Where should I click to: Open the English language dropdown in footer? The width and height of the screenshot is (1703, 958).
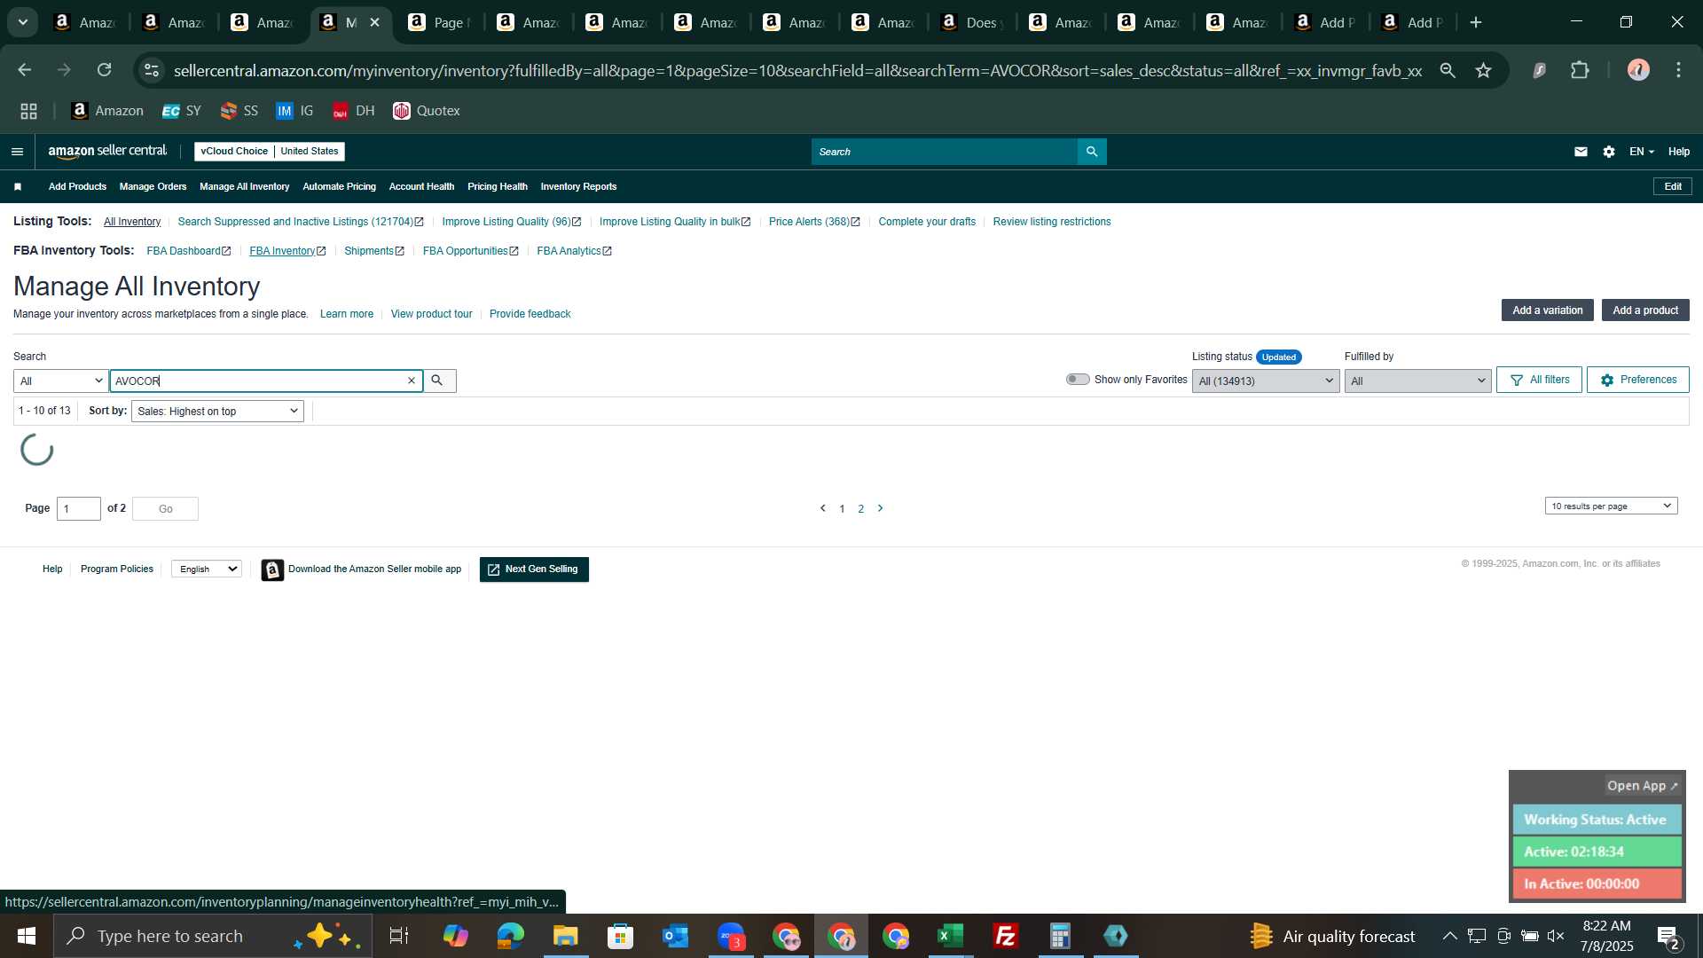(207, 569)
